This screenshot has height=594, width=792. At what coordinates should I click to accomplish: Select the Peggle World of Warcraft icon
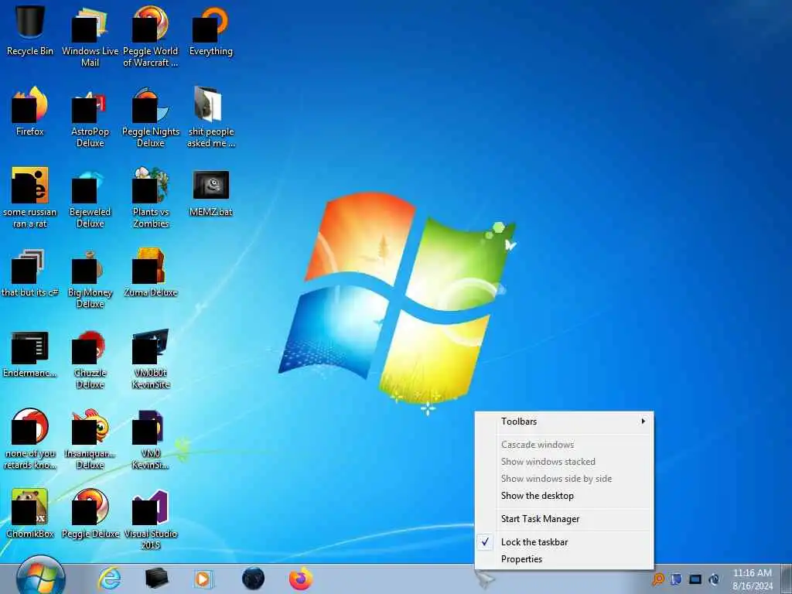[151, 36]
